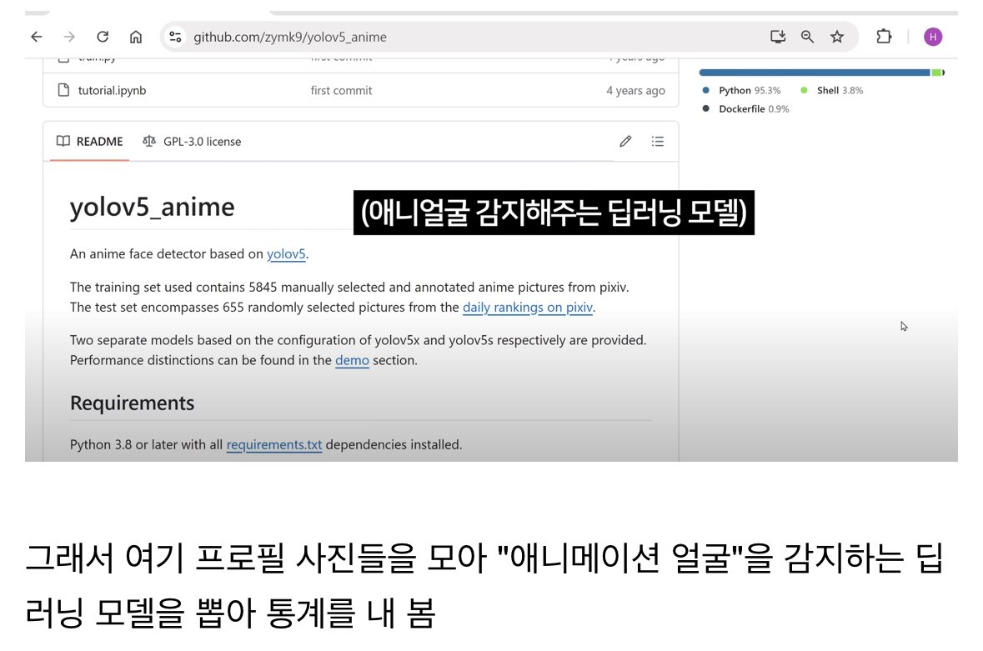The height and width of the screenshot is (651, 983).
Task: Click the GPL license scales icon
Action: click(149, 141)
